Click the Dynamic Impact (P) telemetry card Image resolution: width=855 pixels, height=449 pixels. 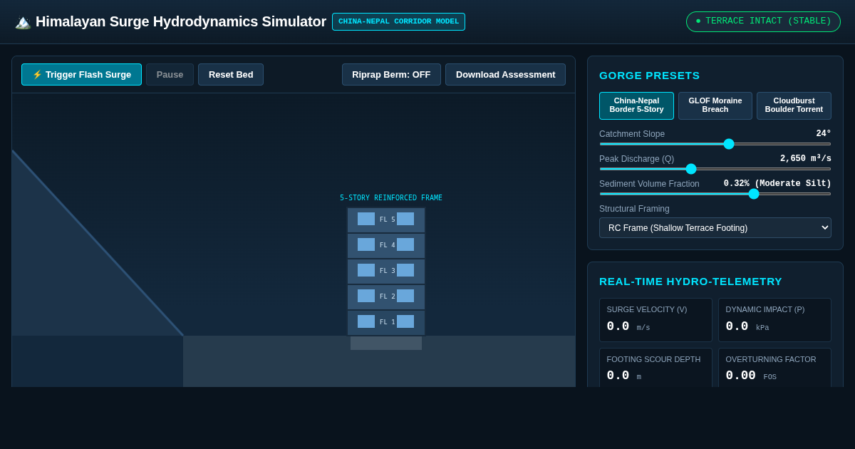774,320
